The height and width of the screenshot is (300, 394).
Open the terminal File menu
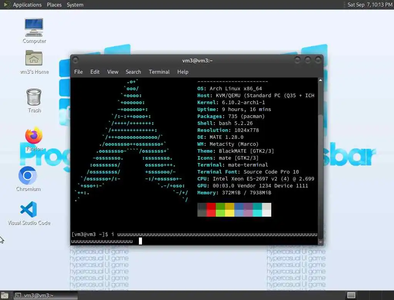pyautogui.click(x=78, y=72)
